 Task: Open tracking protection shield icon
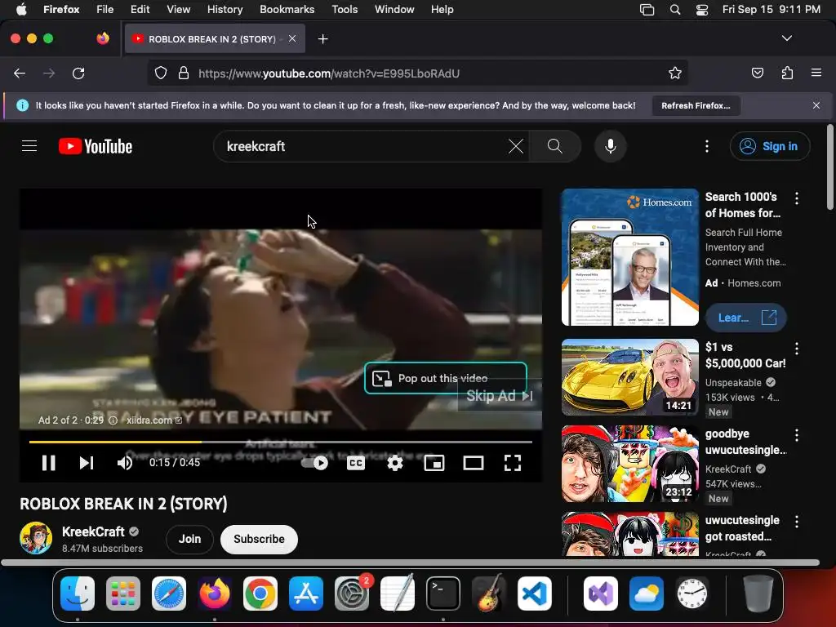(161, 73)
